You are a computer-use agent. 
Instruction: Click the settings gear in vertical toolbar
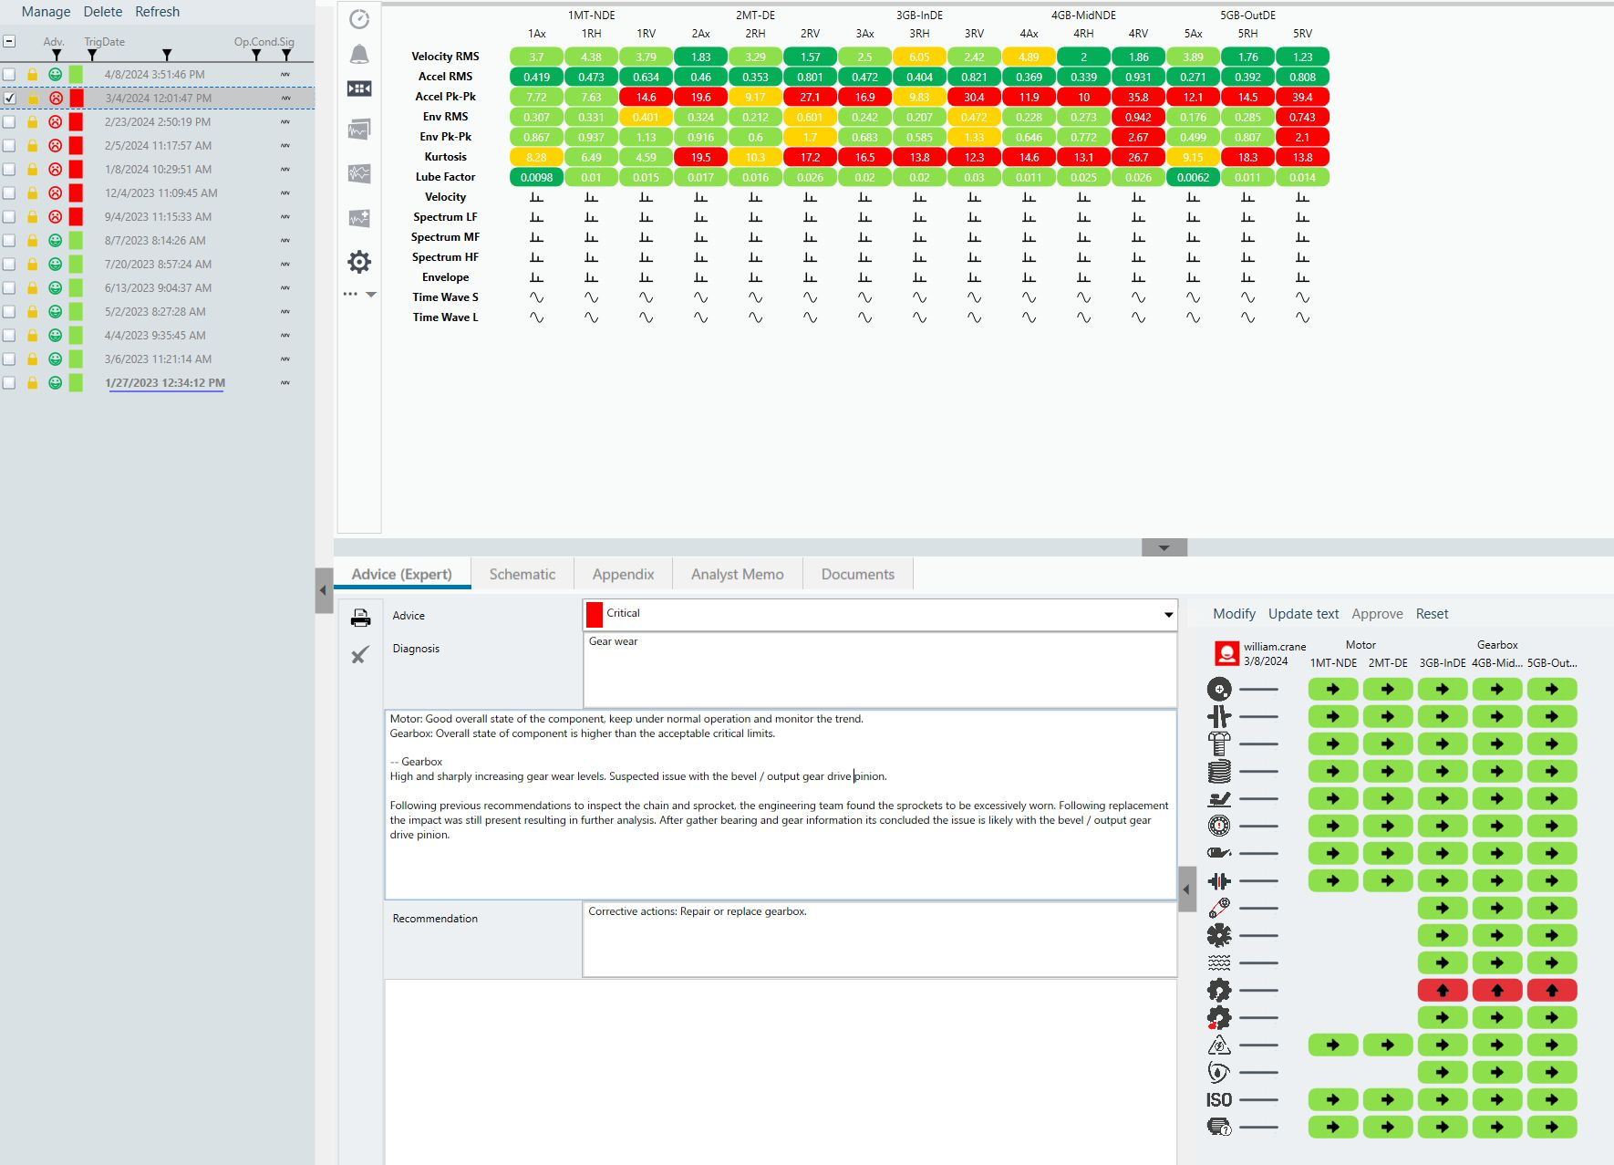point(359,262)
